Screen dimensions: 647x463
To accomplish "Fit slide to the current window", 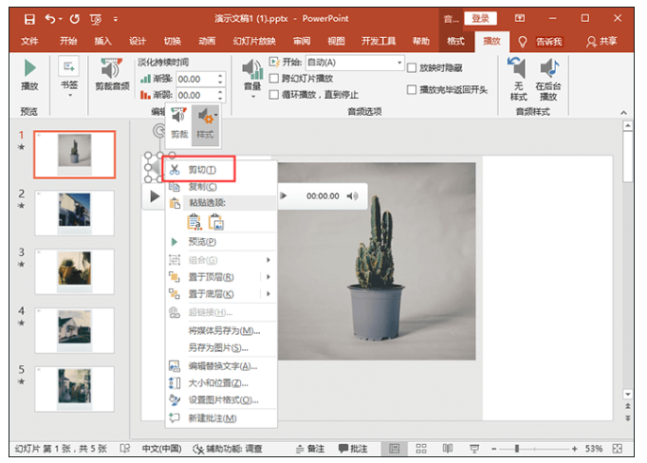I will 618,449.
